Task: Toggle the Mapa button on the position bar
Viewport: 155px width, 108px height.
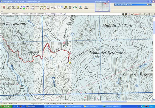Action: click(131, 14)
